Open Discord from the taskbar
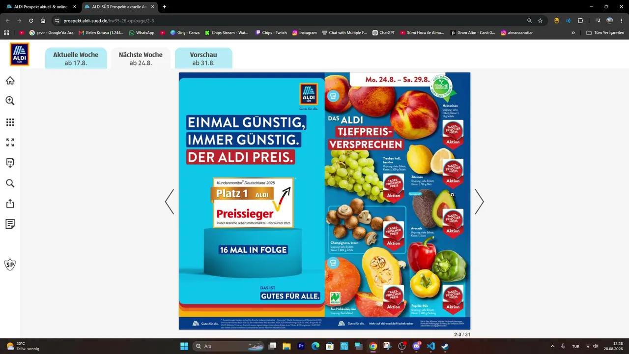The width and height of the screenshot is (629, 354). coord(417,346)
